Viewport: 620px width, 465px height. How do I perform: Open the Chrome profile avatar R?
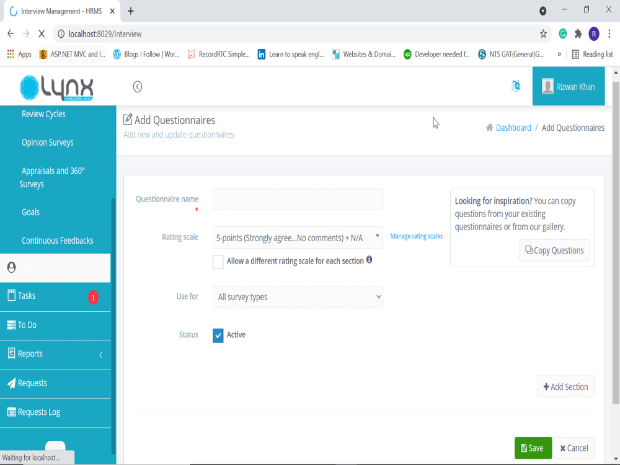click(x=593, y=34)
